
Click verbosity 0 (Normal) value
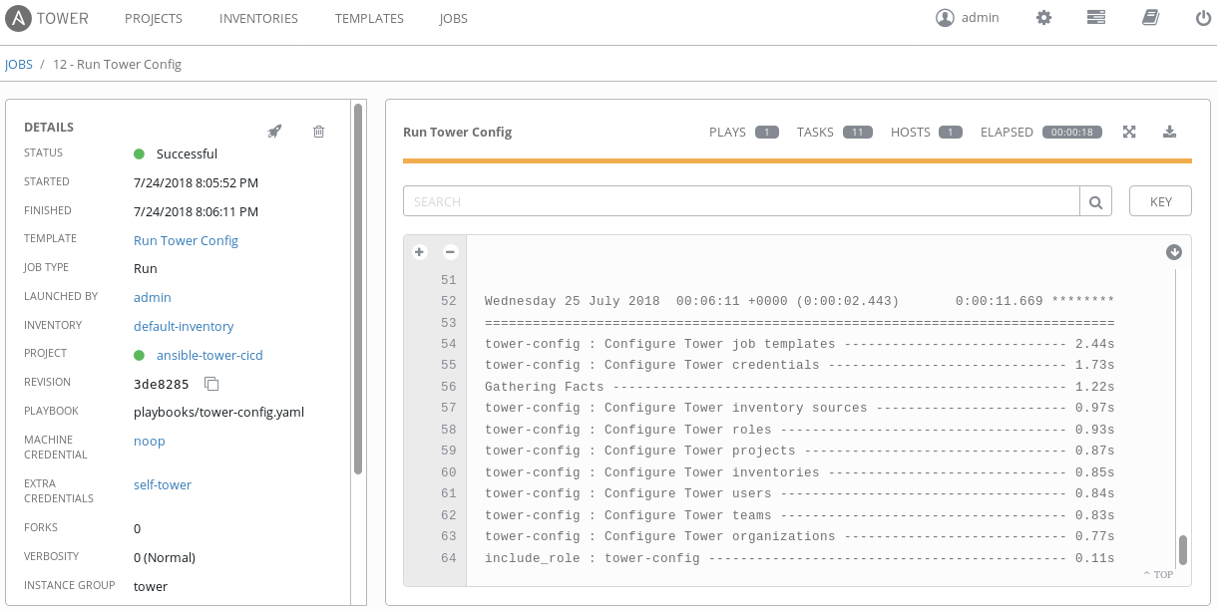click(165, 557)
